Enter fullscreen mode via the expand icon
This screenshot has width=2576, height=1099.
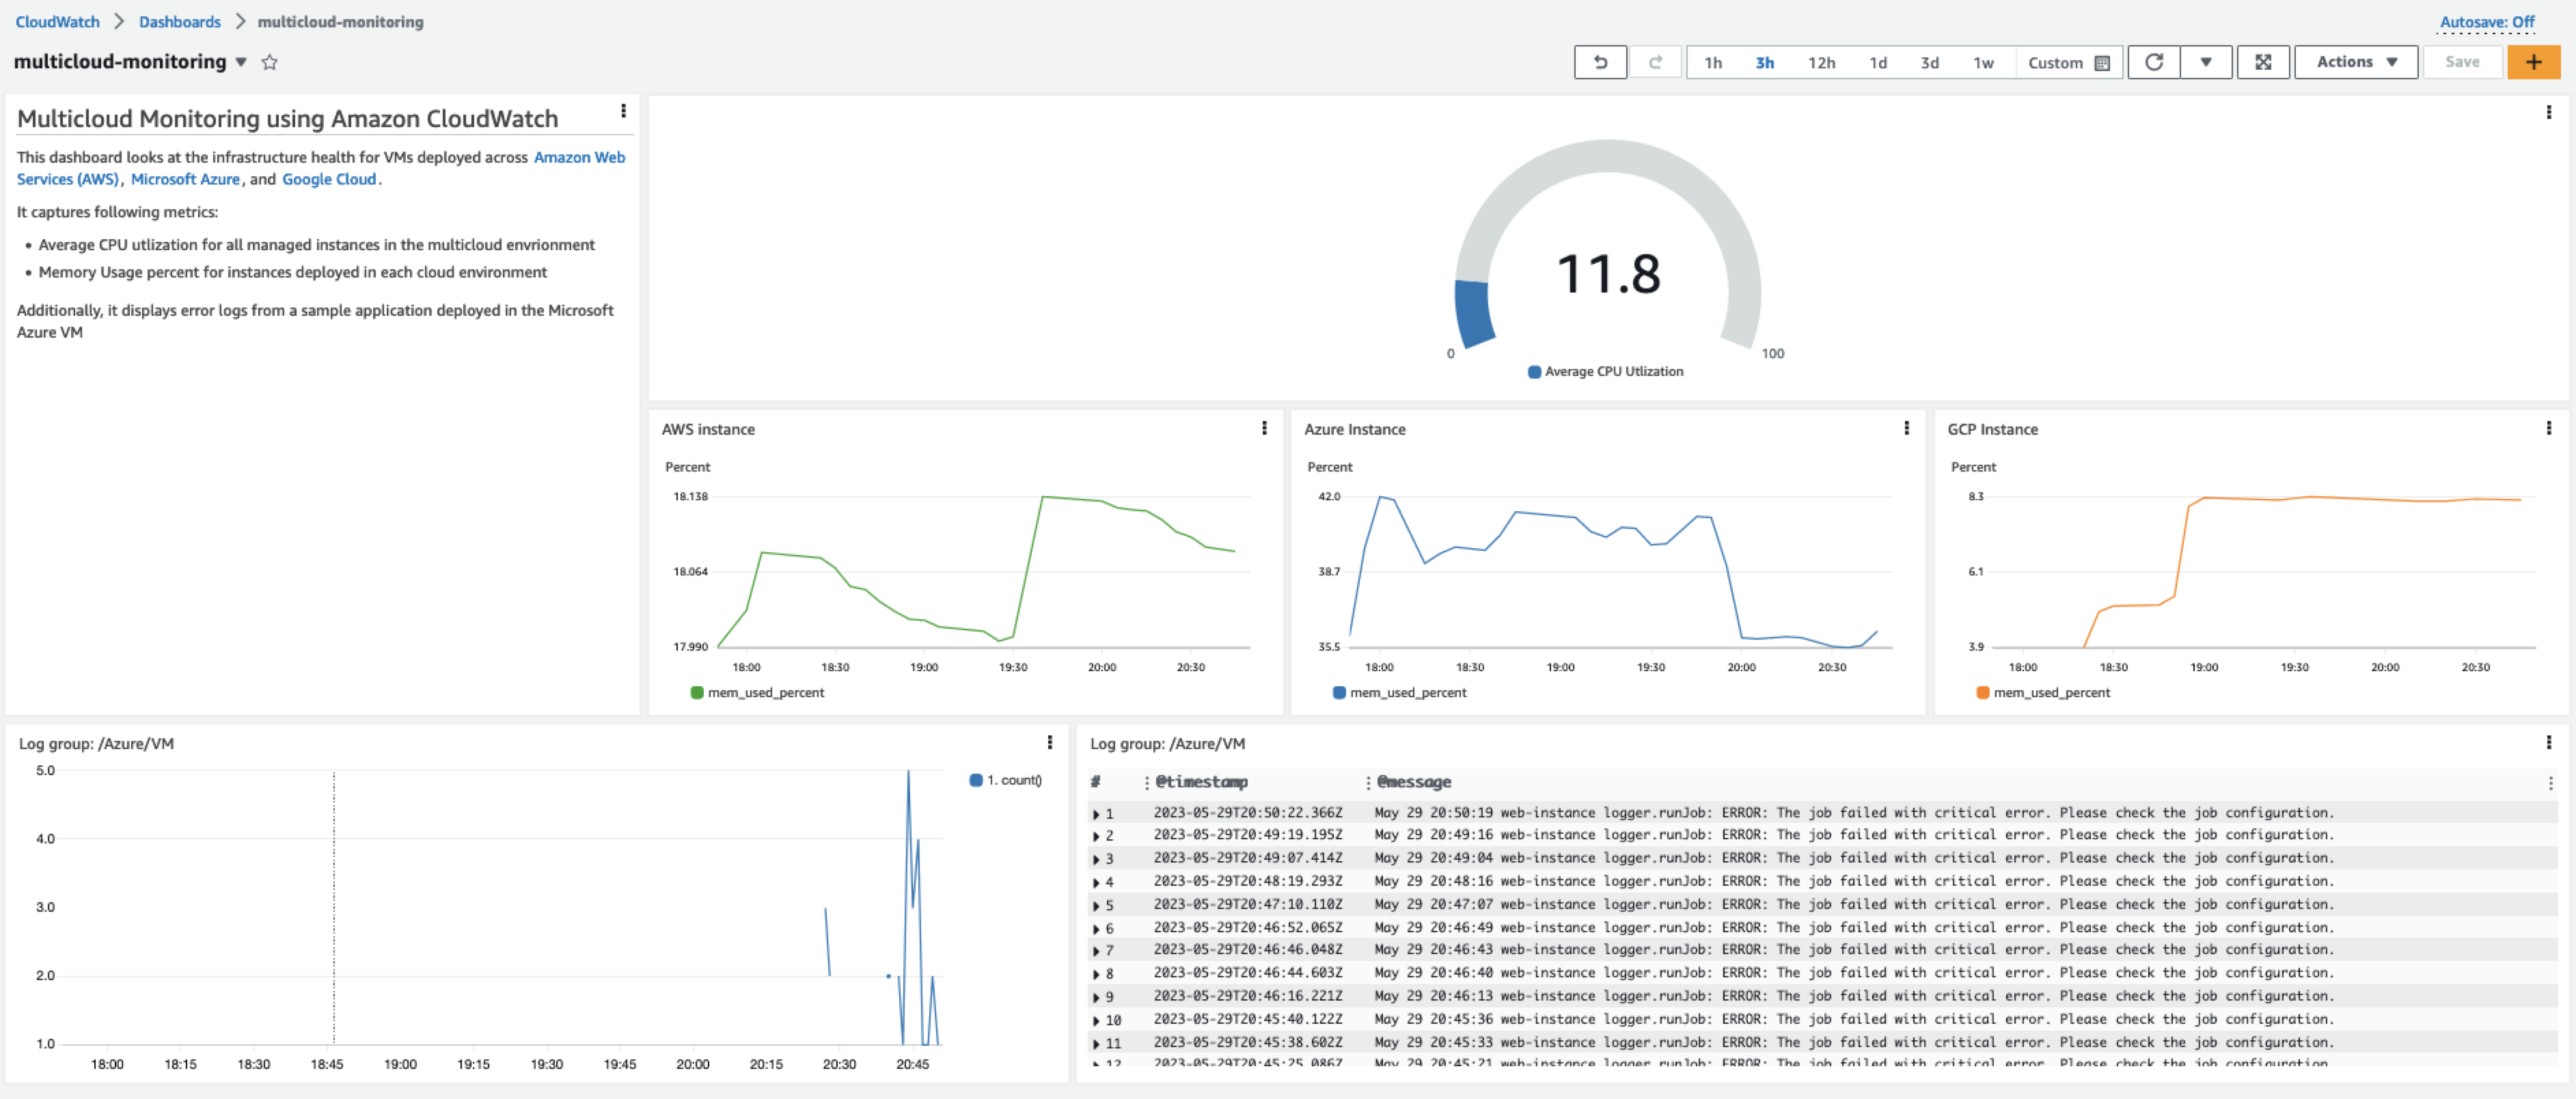point(2264,62)
